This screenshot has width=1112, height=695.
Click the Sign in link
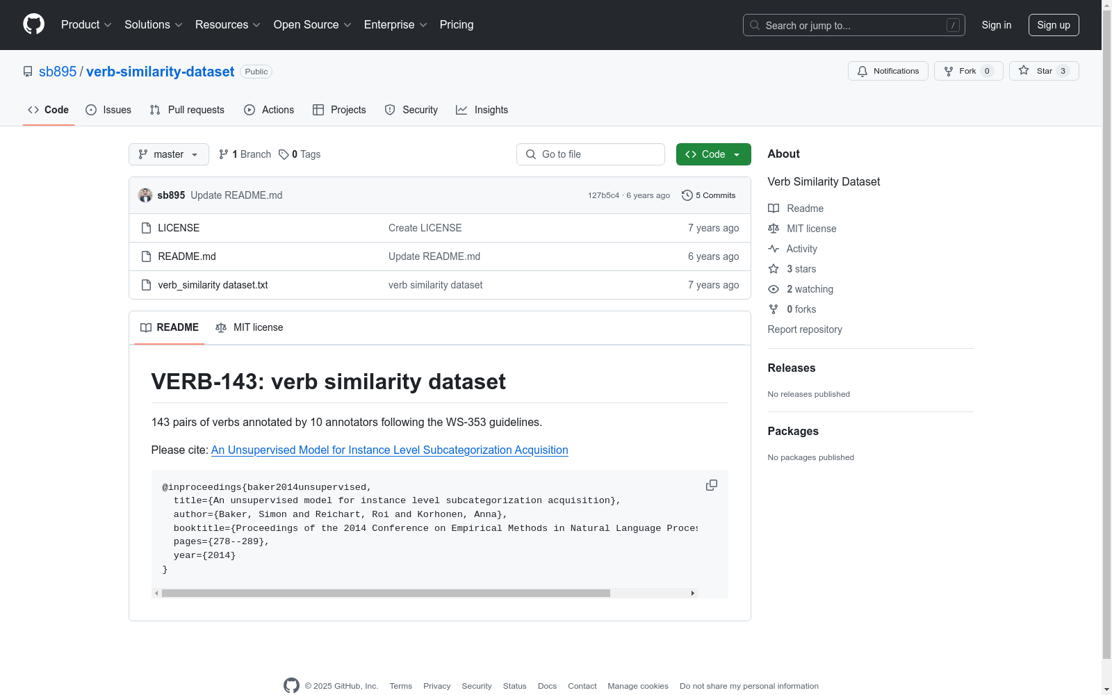997,25
